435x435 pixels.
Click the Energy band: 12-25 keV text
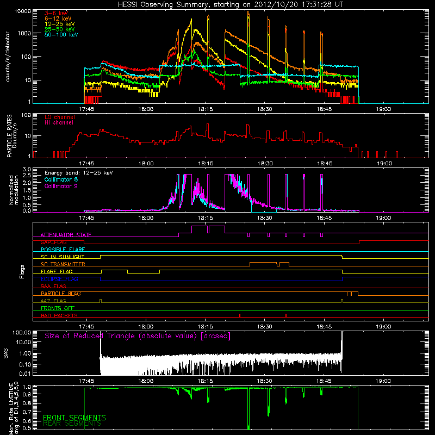tap(79, 173)
